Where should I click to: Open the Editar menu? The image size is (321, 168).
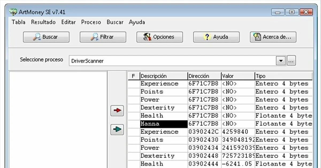(x=68, y=22)
